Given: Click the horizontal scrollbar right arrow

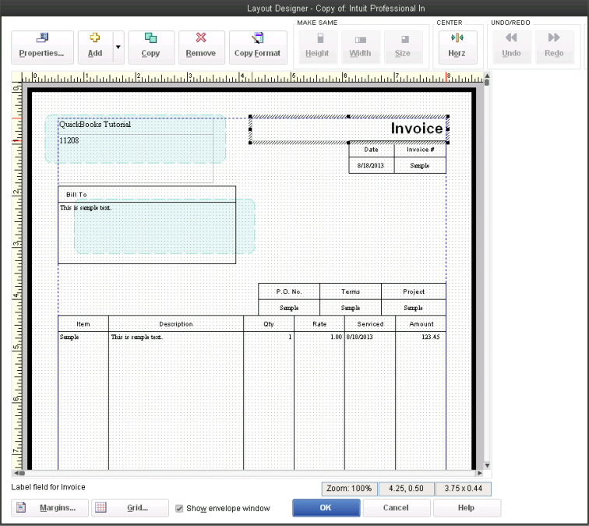Looking at the screenshot, I should pos(480,473).
